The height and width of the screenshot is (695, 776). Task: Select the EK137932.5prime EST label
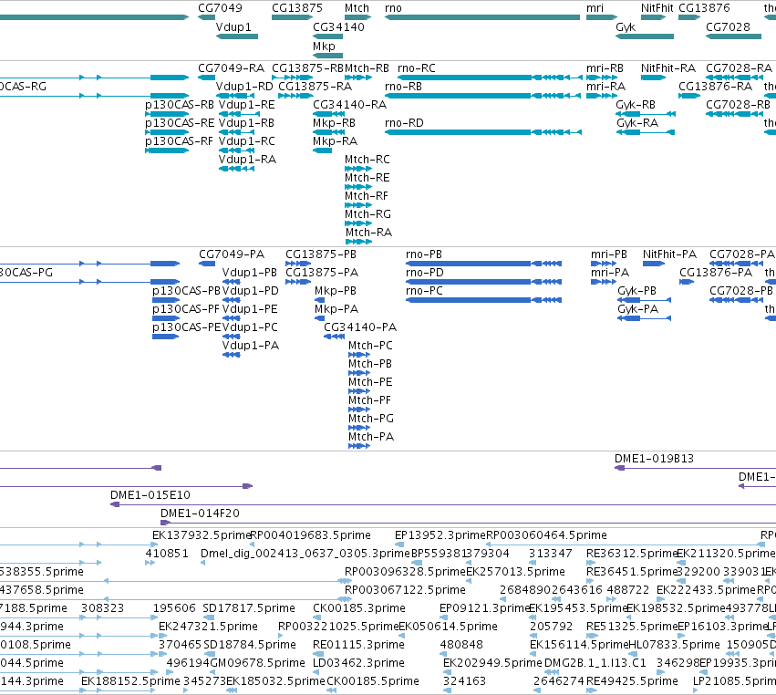202,535
